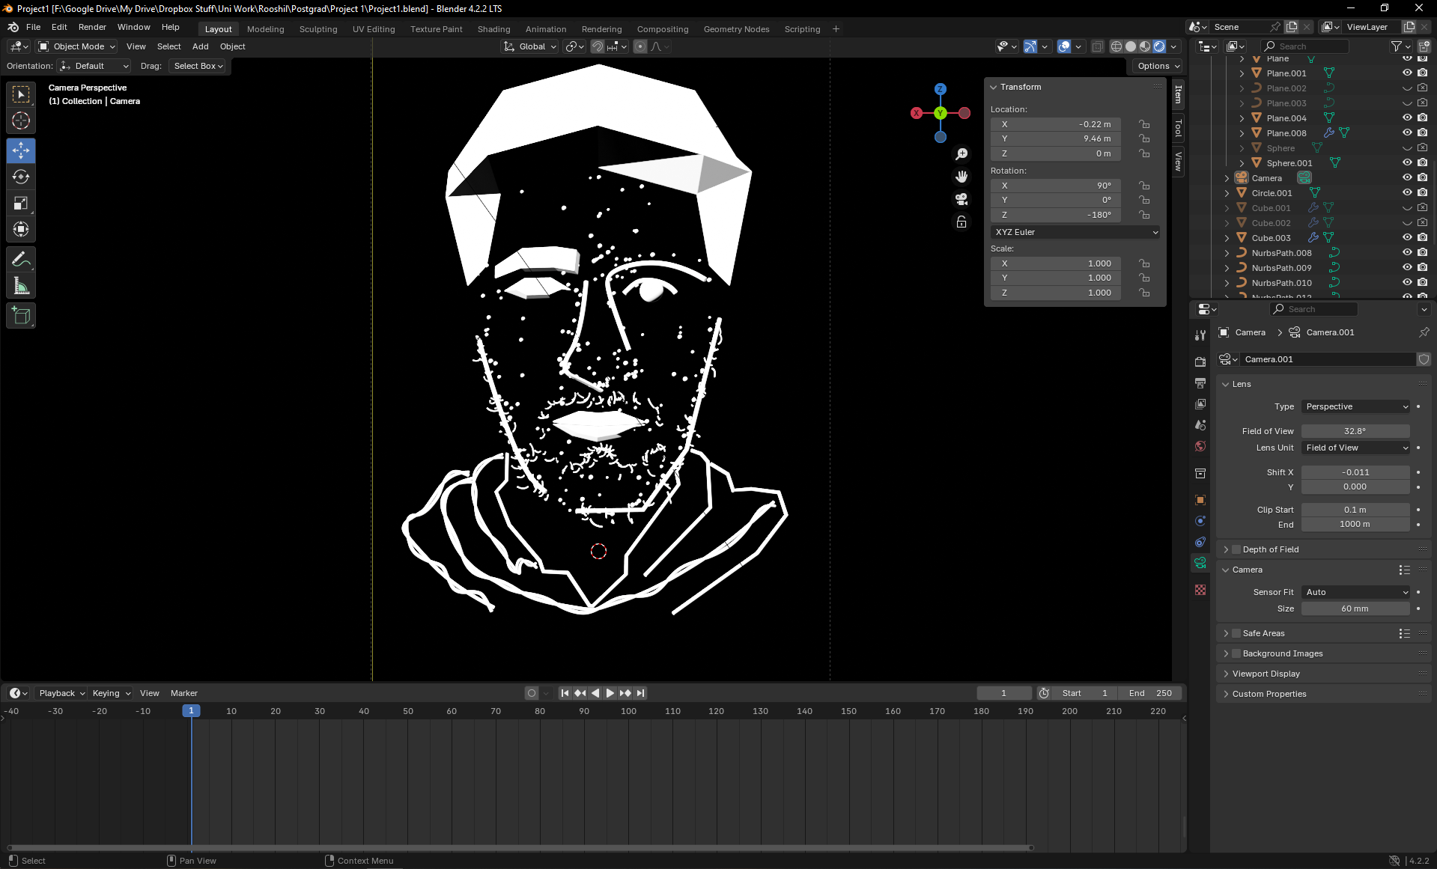Select the Move tool in toolbar
Screen dimensions: 1437x869
pos(21,150)
